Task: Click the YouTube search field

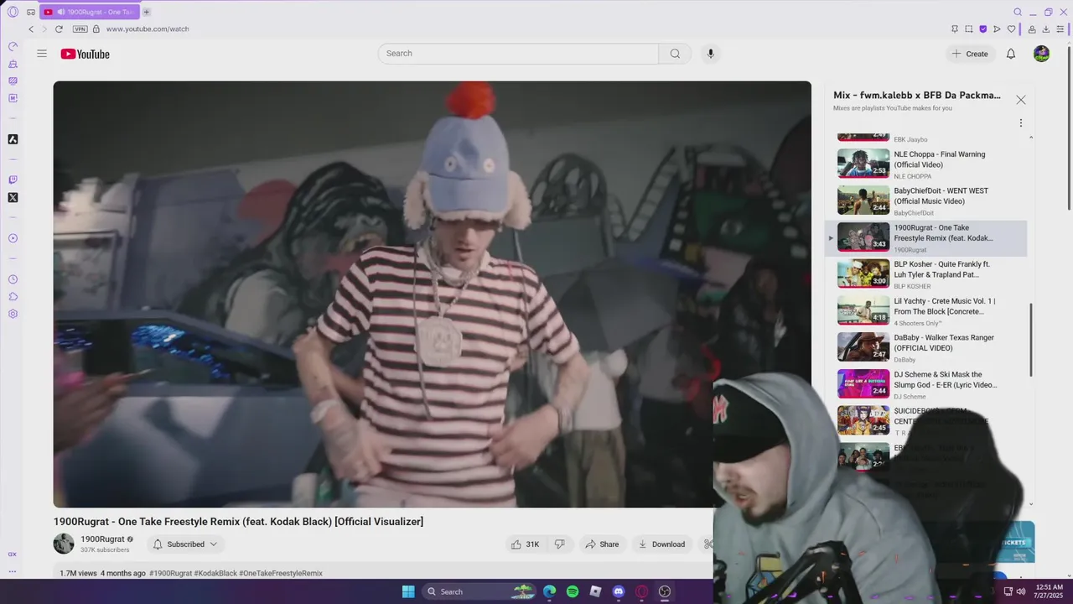Action: [518, 54]
